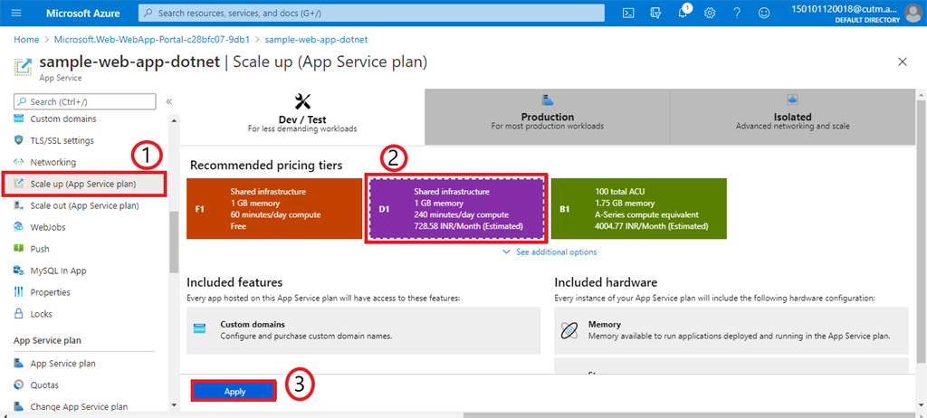Open the portal settings gear

[710, 13]
